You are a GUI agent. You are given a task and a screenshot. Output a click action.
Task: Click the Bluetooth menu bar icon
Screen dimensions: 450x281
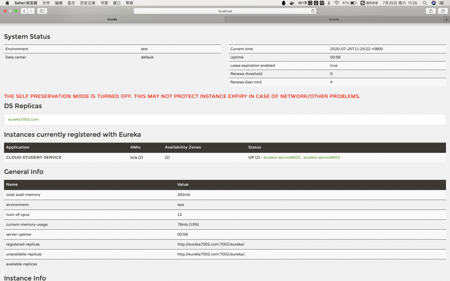(x=328, y=3)
